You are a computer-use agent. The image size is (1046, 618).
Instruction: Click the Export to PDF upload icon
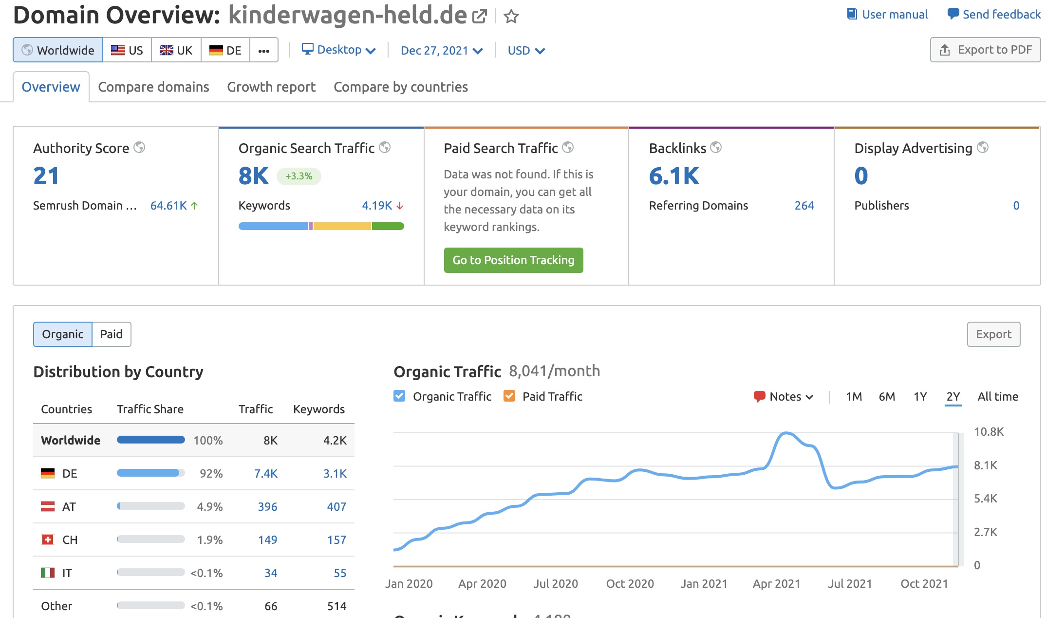(945, 50)
